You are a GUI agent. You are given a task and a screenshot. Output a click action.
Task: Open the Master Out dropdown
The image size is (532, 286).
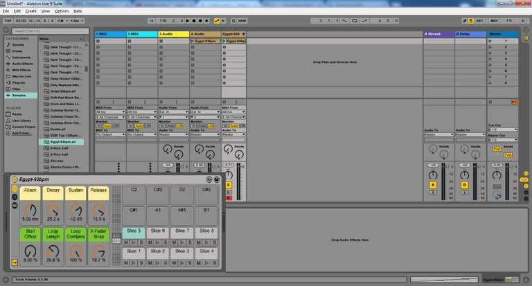tap(502, 140)
